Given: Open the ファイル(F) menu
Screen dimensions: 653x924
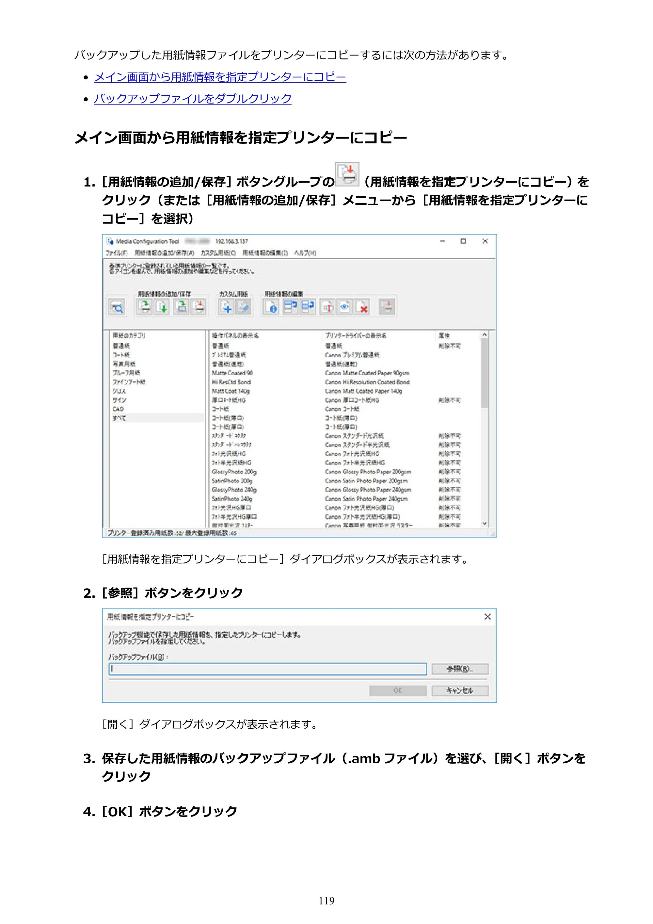Looking at the screenshot, I should [117, 253].
